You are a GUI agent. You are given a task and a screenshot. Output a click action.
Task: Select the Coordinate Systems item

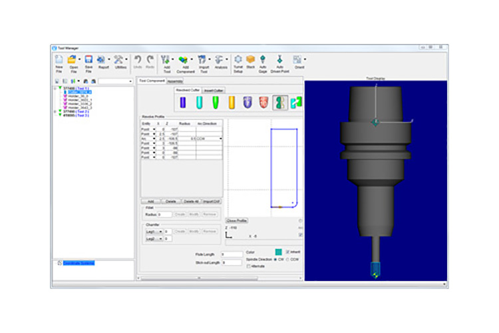coord(79,263)
